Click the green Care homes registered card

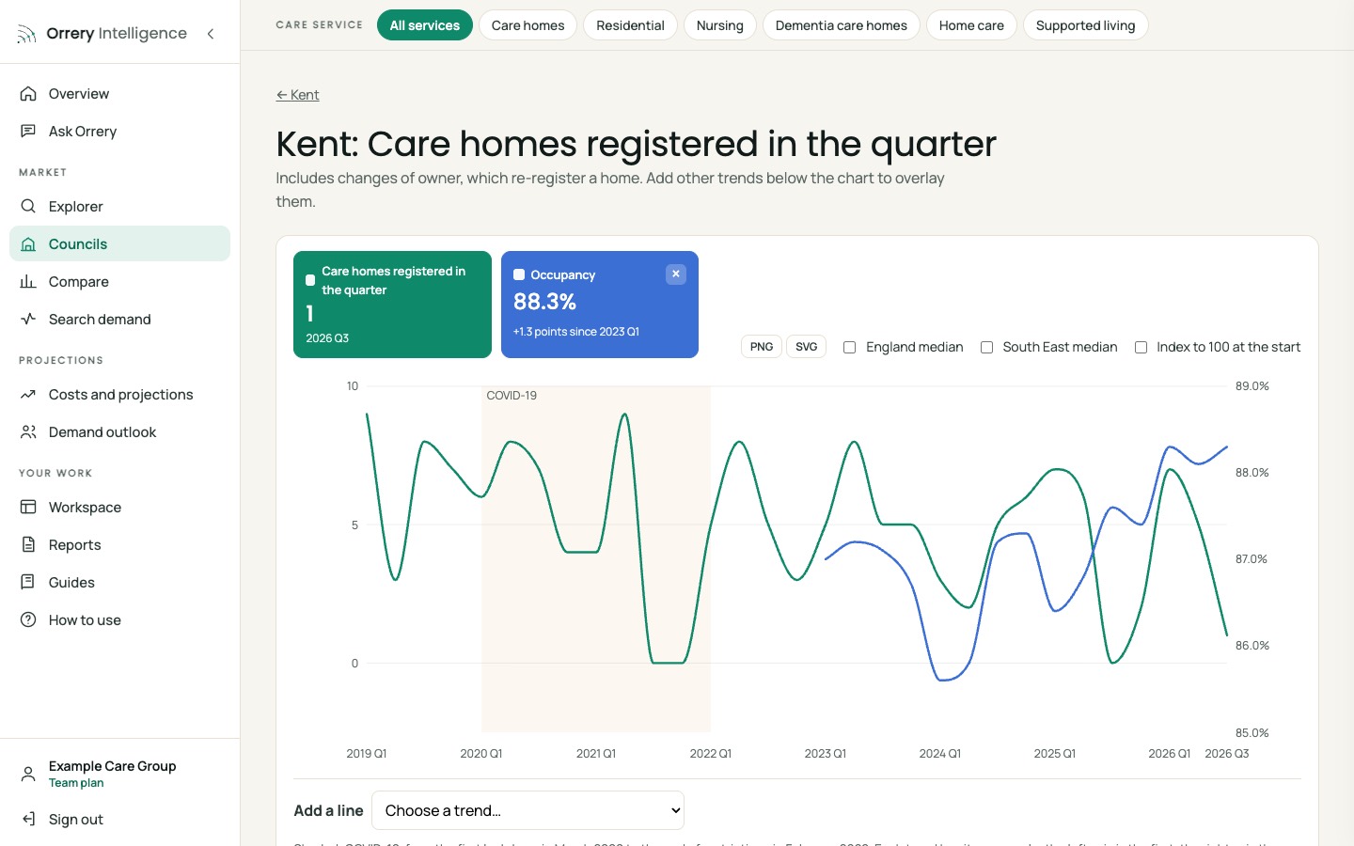[x=392, y=305]
